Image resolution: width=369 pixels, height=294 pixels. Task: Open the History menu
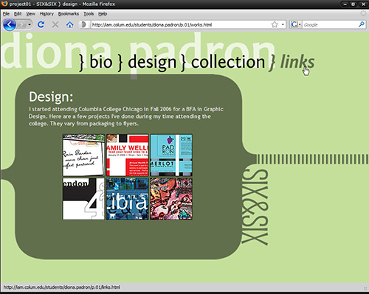point(46,14)
